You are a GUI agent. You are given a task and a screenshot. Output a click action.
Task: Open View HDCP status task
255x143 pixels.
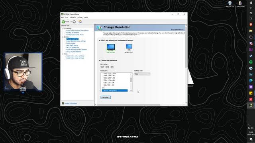tap(72, 45)
